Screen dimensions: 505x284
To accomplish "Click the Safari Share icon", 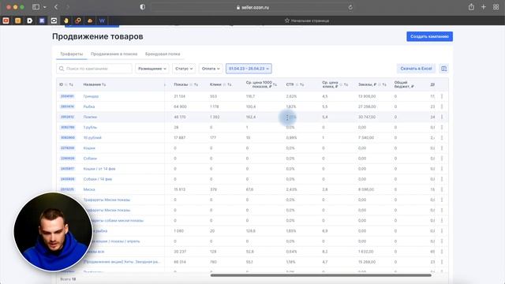I will (x=471, y=7).
